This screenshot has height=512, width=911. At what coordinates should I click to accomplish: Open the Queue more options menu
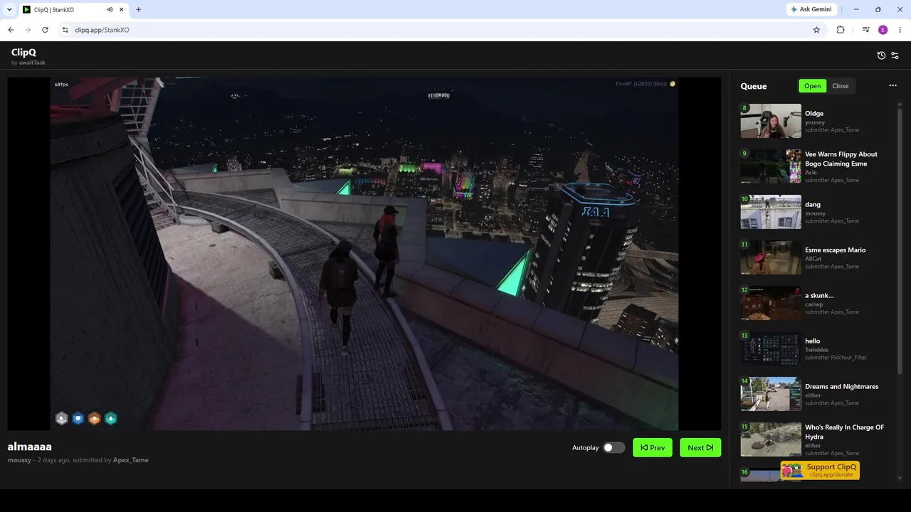pos(892,86)
